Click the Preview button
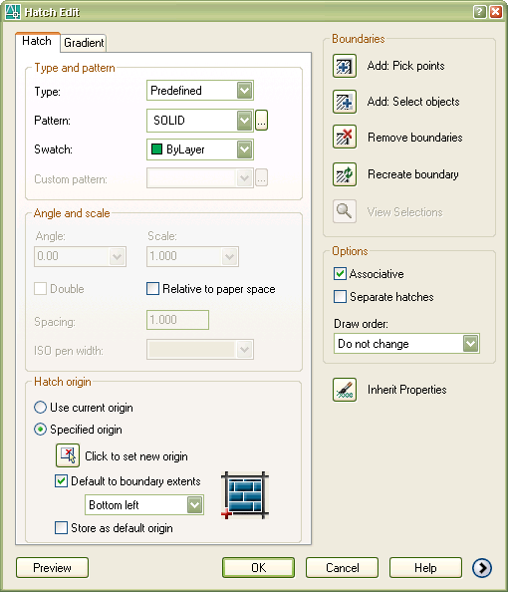Viewport: 508px width, 592px height. click(x=52, y=568)
